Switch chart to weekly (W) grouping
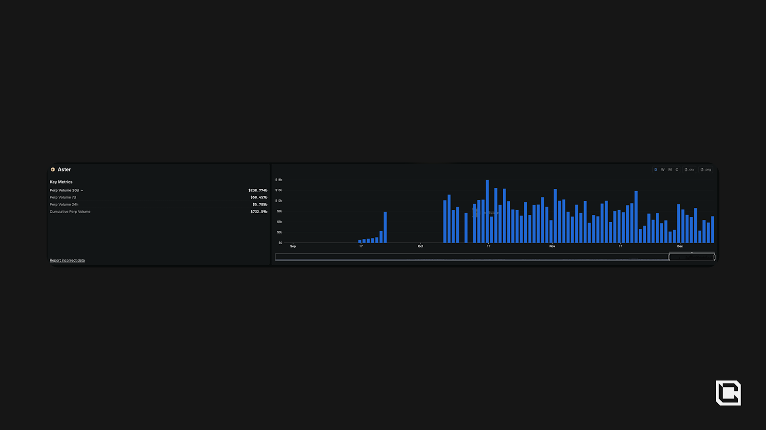This screenshot has height=430, width=766. (663, 170)
